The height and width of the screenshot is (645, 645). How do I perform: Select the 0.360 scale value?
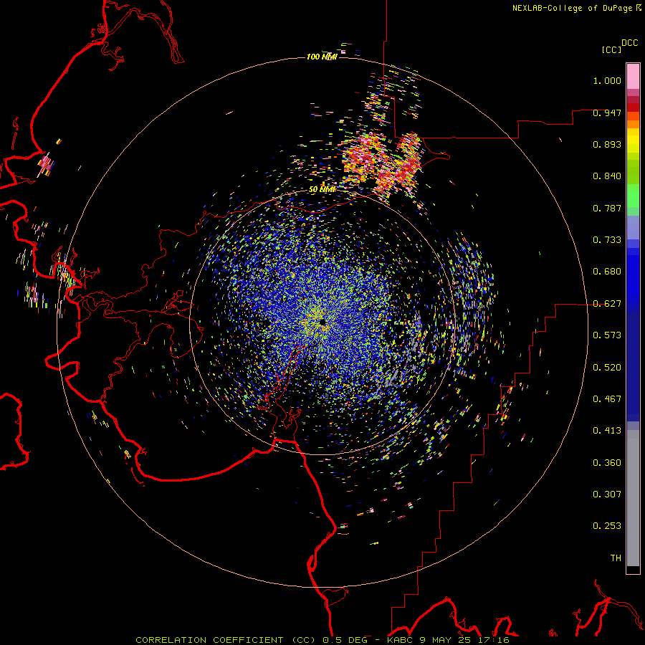pyautogui.click(x=607, y=463)
